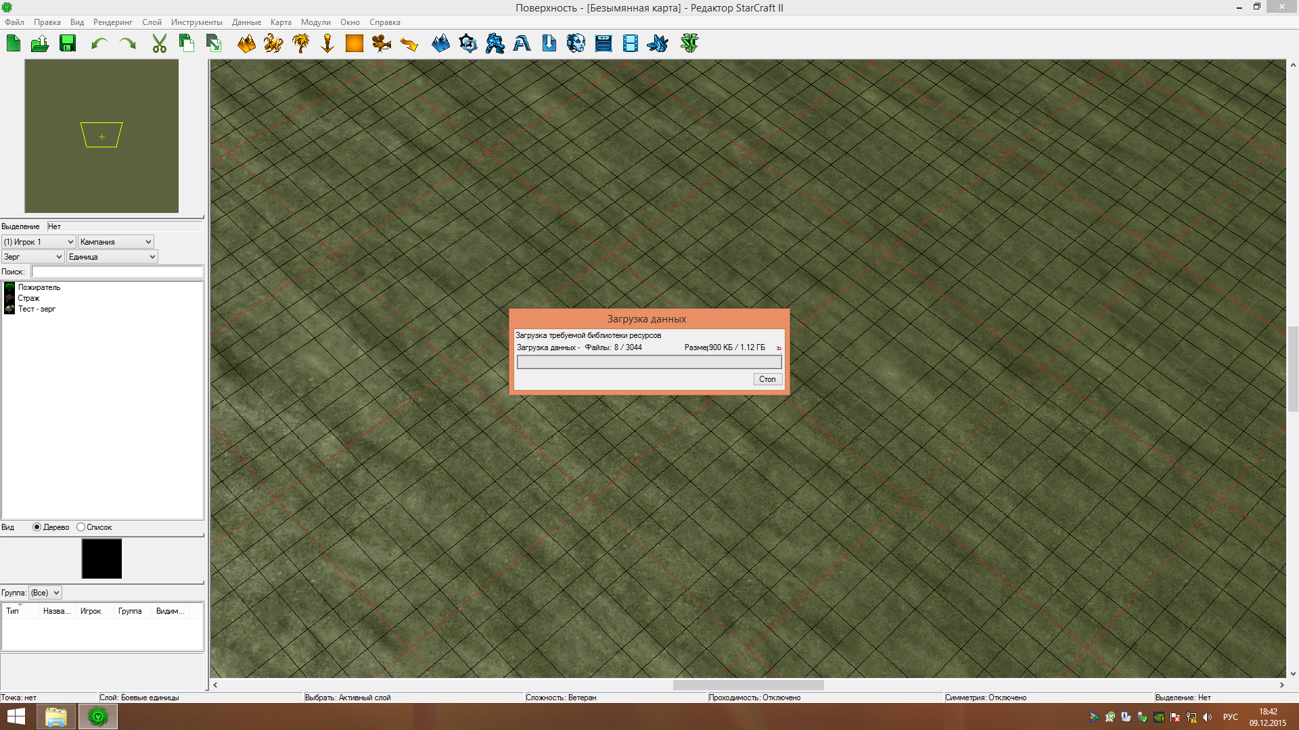Select the Страж unit entry
1299x730 pixels.
pyautogui.click(x=28, y=298)
